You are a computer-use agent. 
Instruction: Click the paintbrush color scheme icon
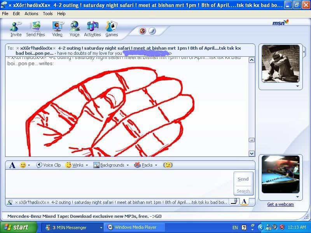pos(152,31)
